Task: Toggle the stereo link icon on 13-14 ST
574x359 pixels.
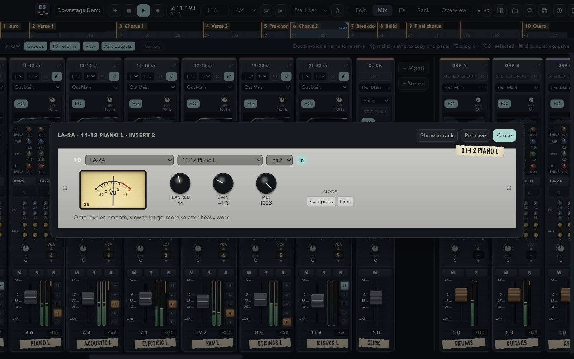Action: click(114, 76)
